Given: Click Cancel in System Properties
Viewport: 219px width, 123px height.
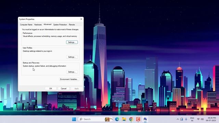Looking at the screenshot, I should click(x=64, y=88).
